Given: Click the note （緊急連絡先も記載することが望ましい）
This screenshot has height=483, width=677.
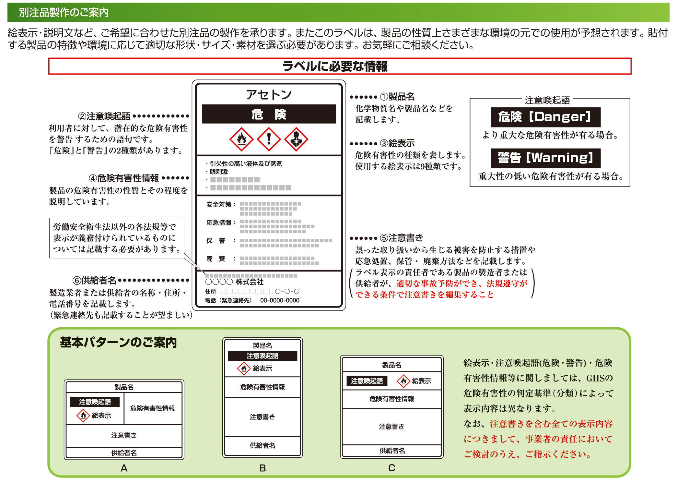Looking at the screenshot, I should point(121,315).
